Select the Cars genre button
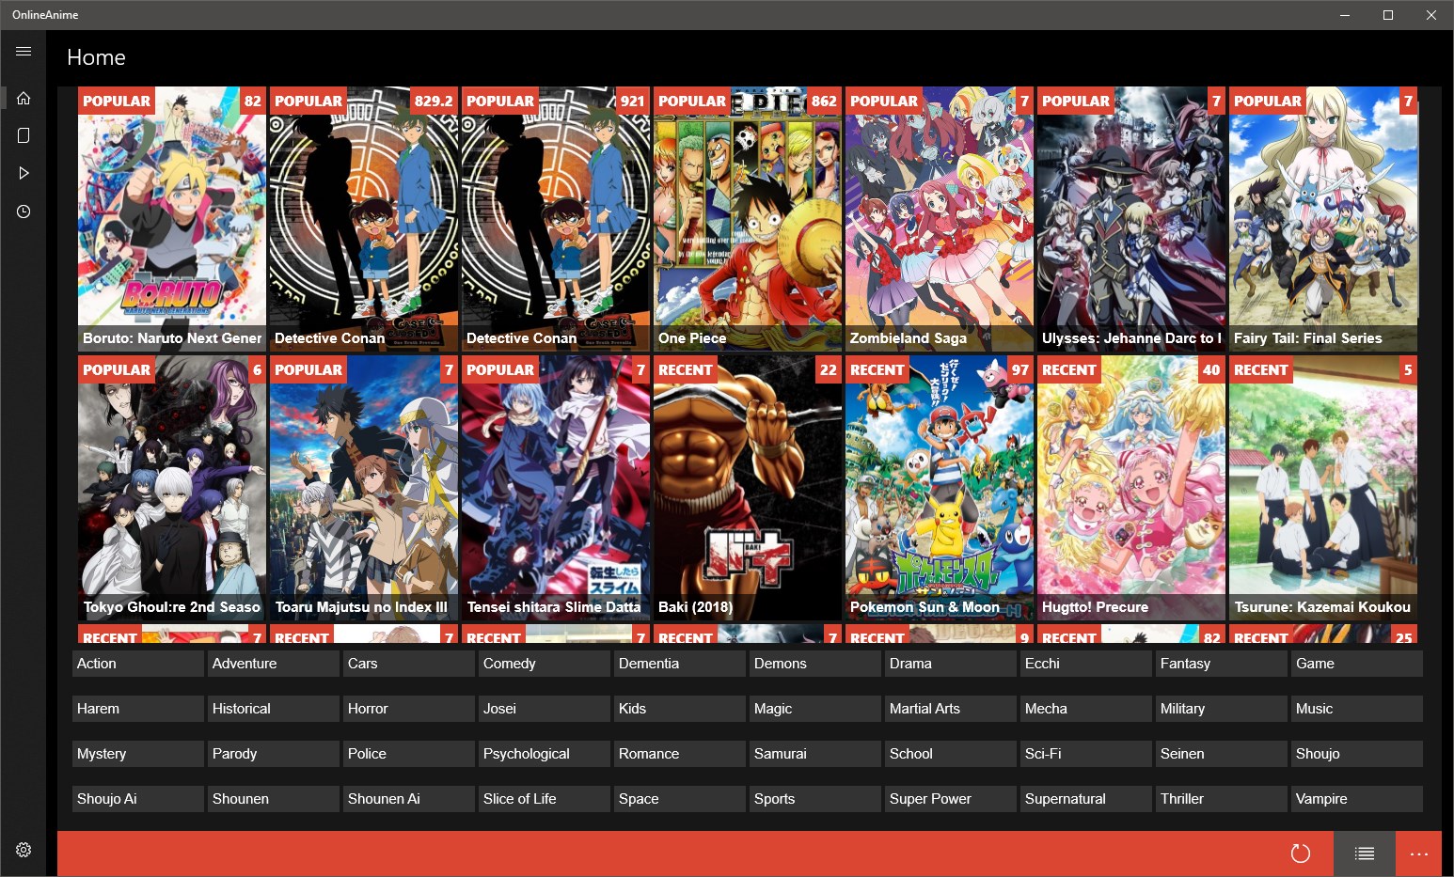1454x877 pixels. coord(409,664)
